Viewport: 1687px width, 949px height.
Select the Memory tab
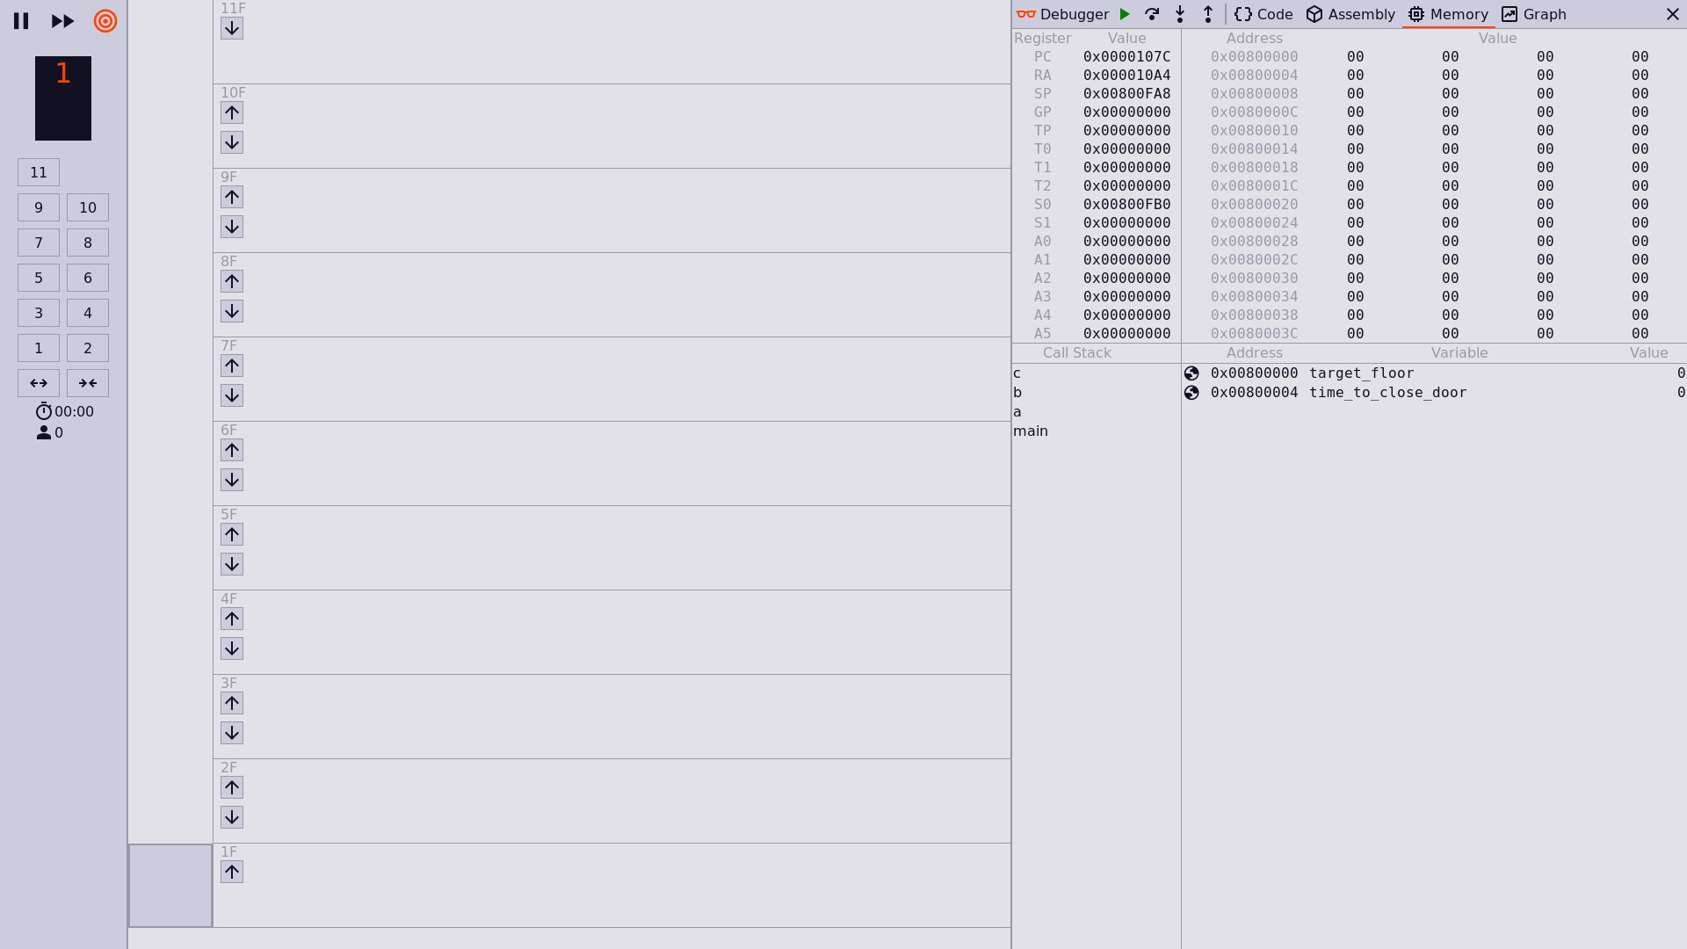point(1448,14)
